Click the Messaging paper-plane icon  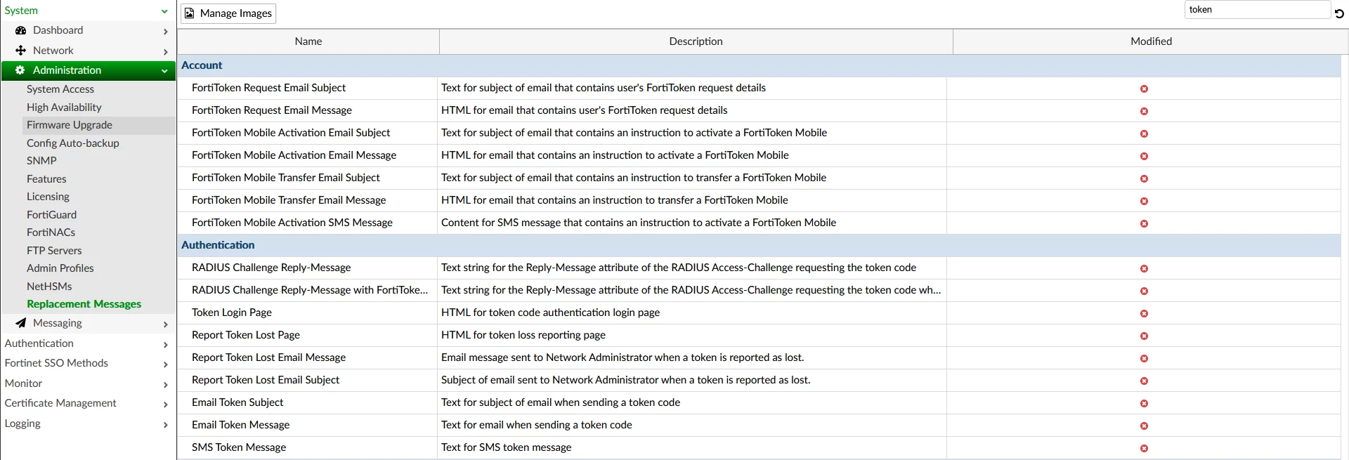click(20, 323)
